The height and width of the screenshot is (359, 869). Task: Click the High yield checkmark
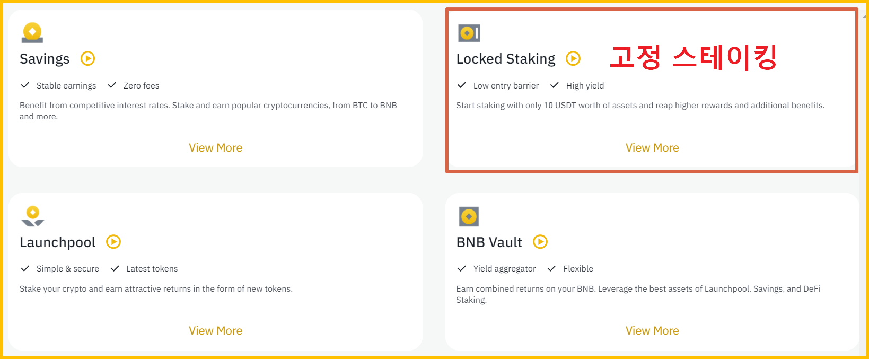(555, 85)
